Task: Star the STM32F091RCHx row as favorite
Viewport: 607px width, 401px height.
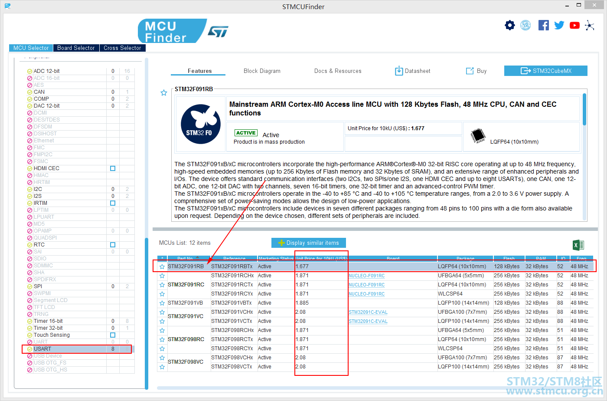Action: click(162, 276)
